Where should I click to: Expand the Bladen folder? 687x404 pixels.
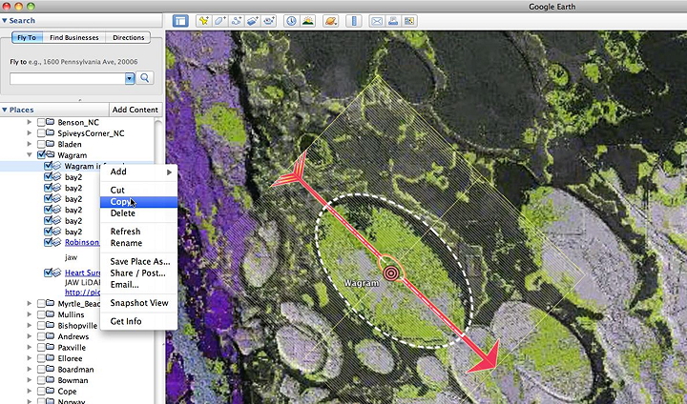click(x=30, y=145)
